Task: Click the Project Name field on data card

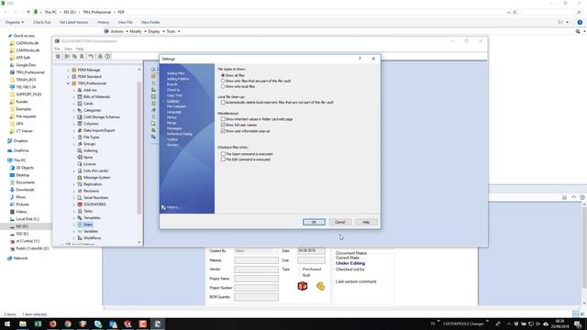Action: [257, 279]
